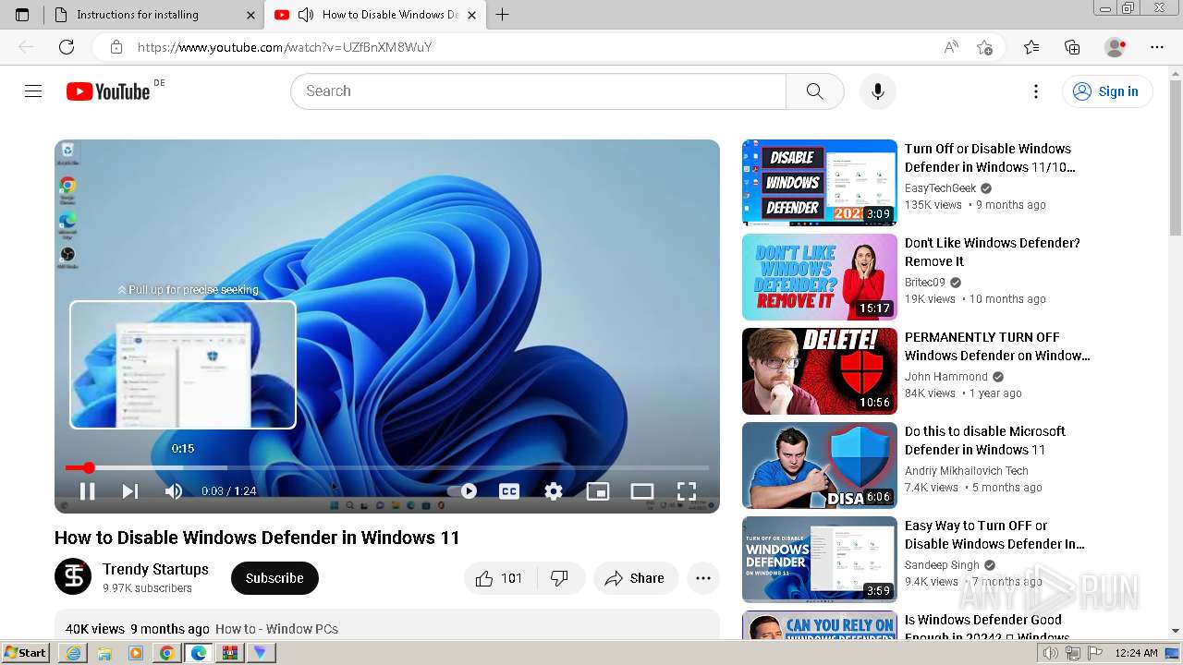Seek on the video progress bar
1183x665 pixels.
click(x=387, y=468)
